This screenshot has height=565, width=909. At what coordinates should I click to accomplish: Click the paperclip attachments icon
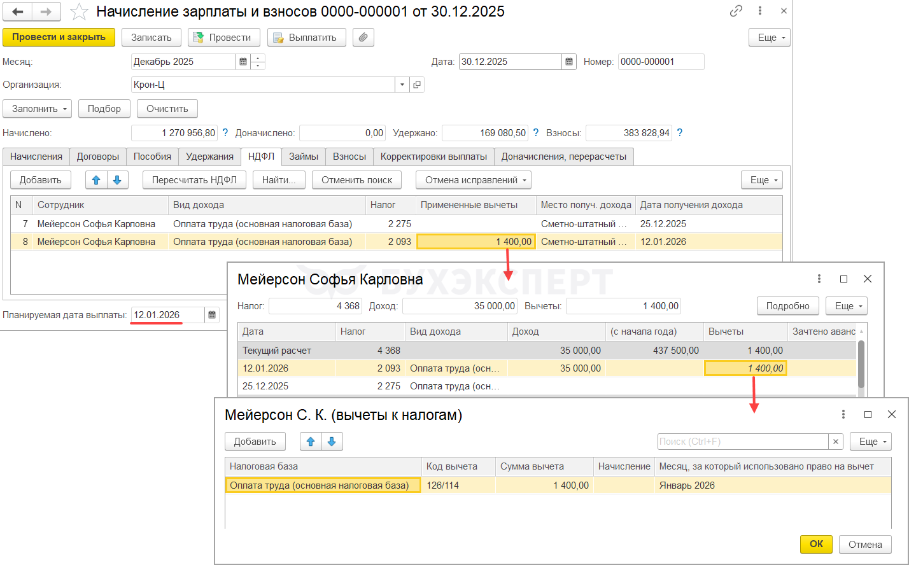click(363, 37)
